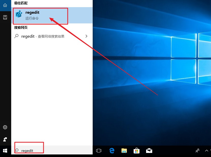211x157 pixels.
Task: Open the Mail app from the taskbar
Action: coord(149,151)
